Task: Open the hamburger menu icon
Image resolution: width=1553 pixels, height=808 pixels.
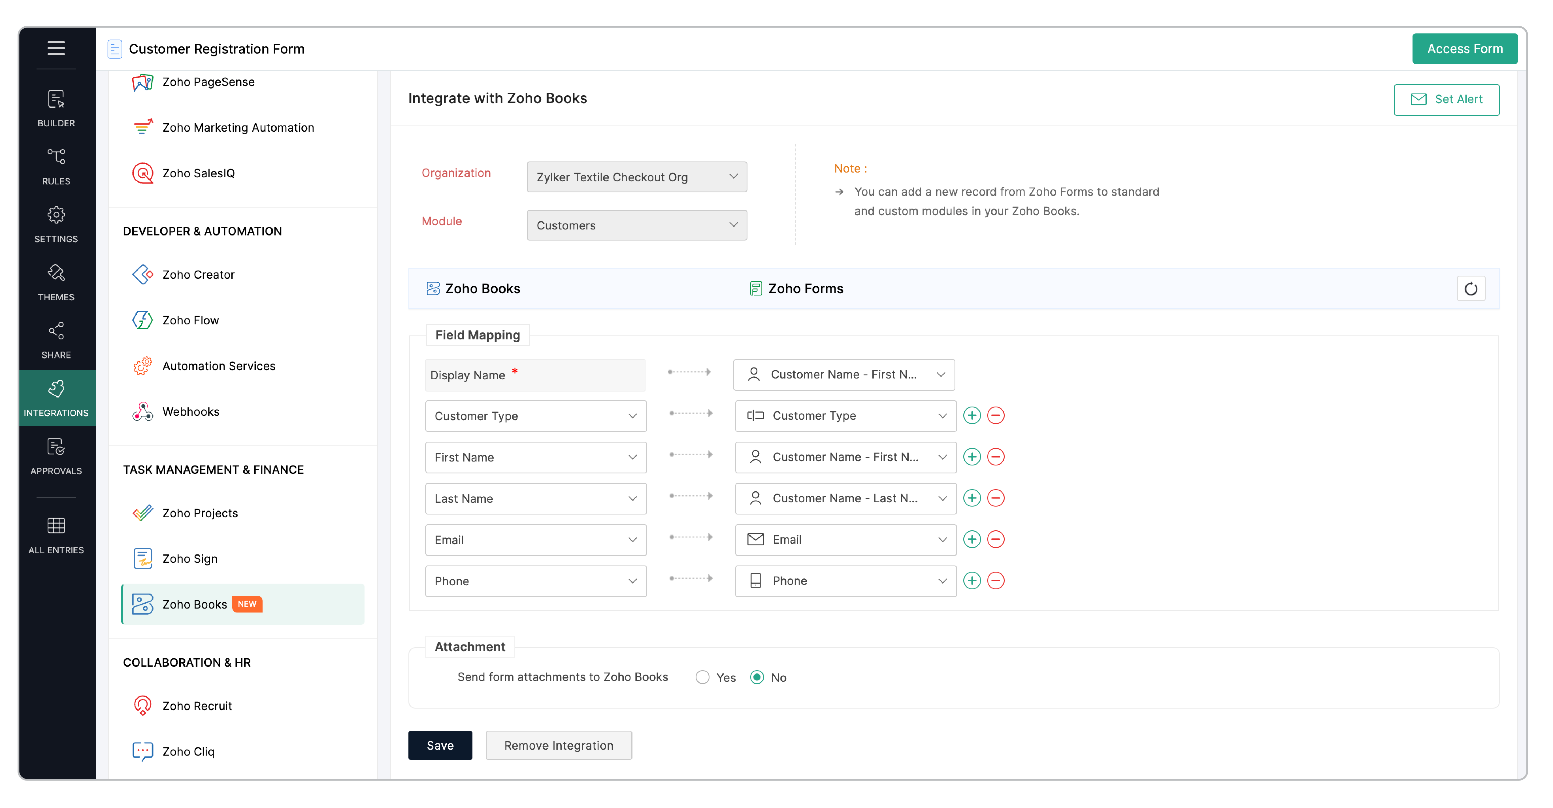Action: point(56,48)
